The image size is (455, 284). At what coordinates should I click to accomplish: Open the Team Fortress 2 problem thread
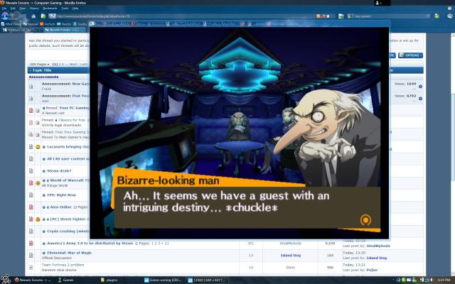click(x=63, y=265)
